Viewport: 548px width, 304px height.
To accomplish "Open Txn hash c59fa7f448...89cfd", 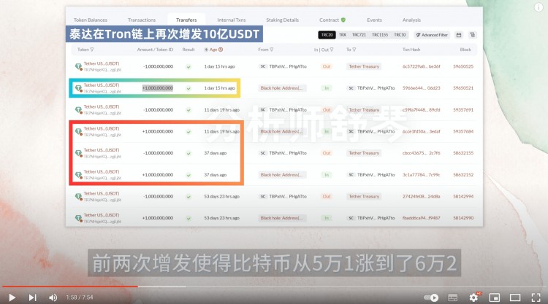I will [421, 109].
